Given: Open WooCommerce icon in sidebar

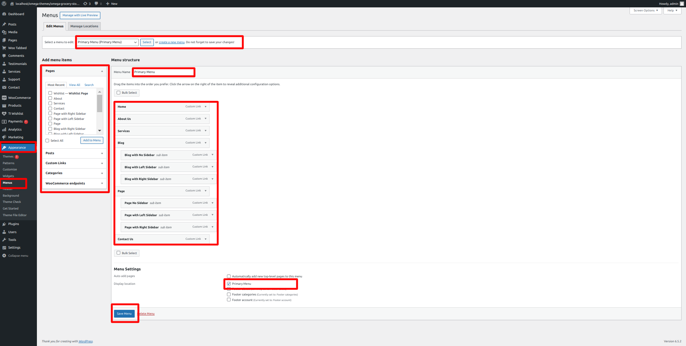Looking at the screenshot, I should coord(4,98).
